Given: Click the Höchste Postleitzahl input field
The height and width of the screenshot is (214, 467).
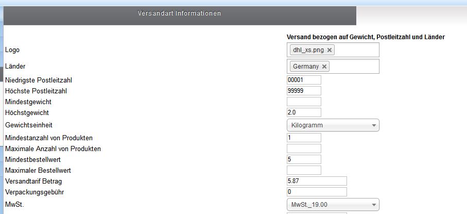Looking at the screenshot, I should coord(304,91).
